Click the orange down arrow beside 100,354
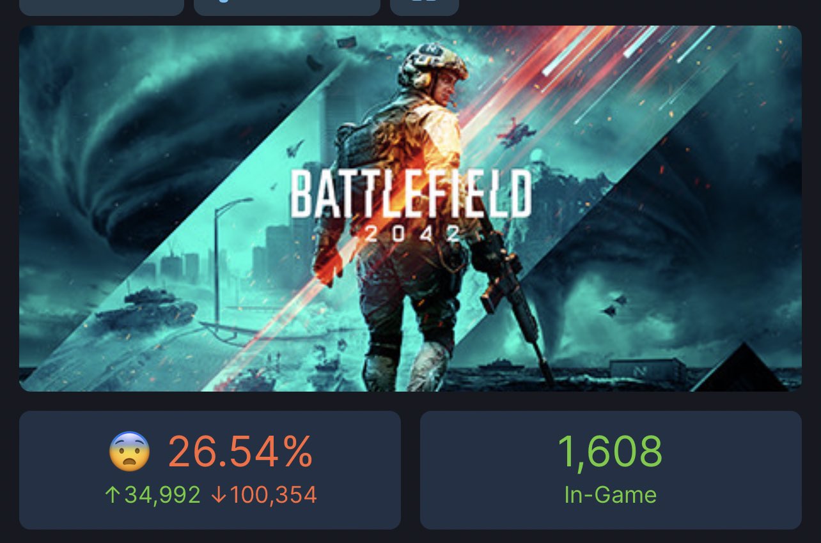 pyautogui.click(x=218, y=494)
